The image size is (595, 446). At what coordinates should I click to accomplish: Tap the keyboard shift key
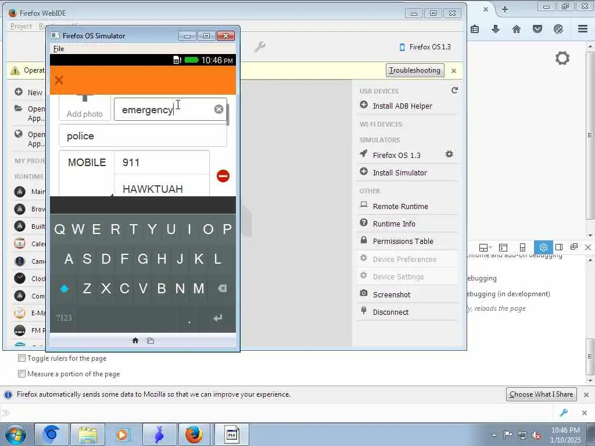[64, 289]
